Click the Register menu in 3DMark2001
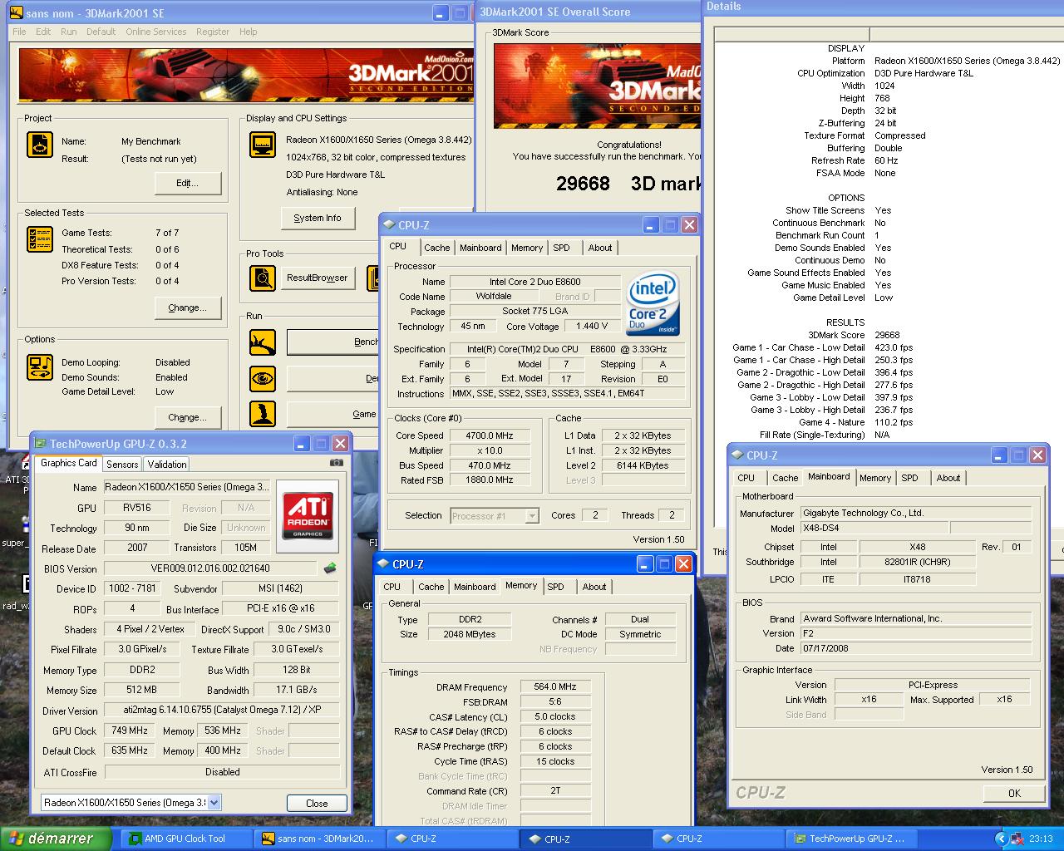1064x851 pixels. coord(213,32)
